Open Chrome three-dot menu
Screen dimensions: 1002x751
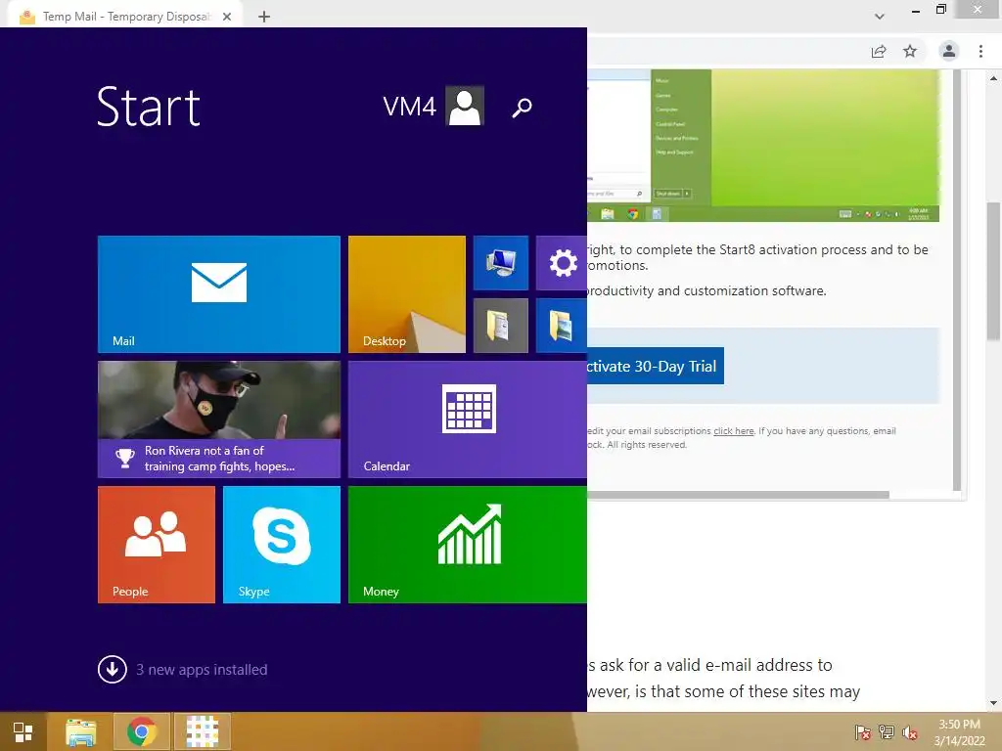(980, 51)
